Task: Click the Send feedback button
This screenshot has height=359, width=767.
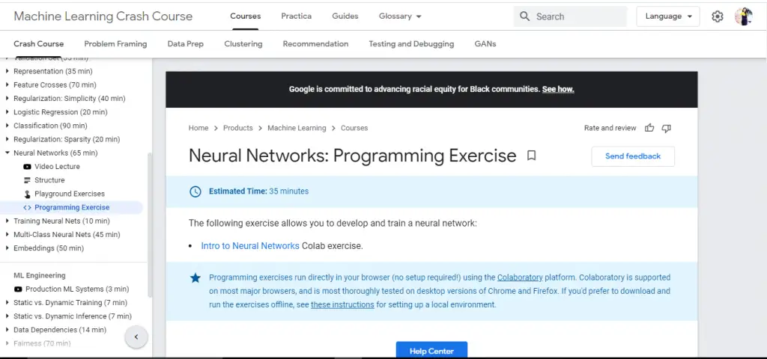Action: (x=632, y=156)
